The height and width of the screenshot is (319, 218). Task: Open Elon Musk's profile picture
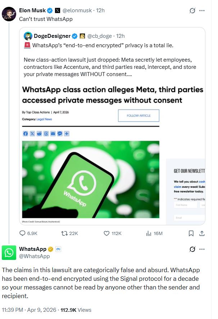point(9,14)
